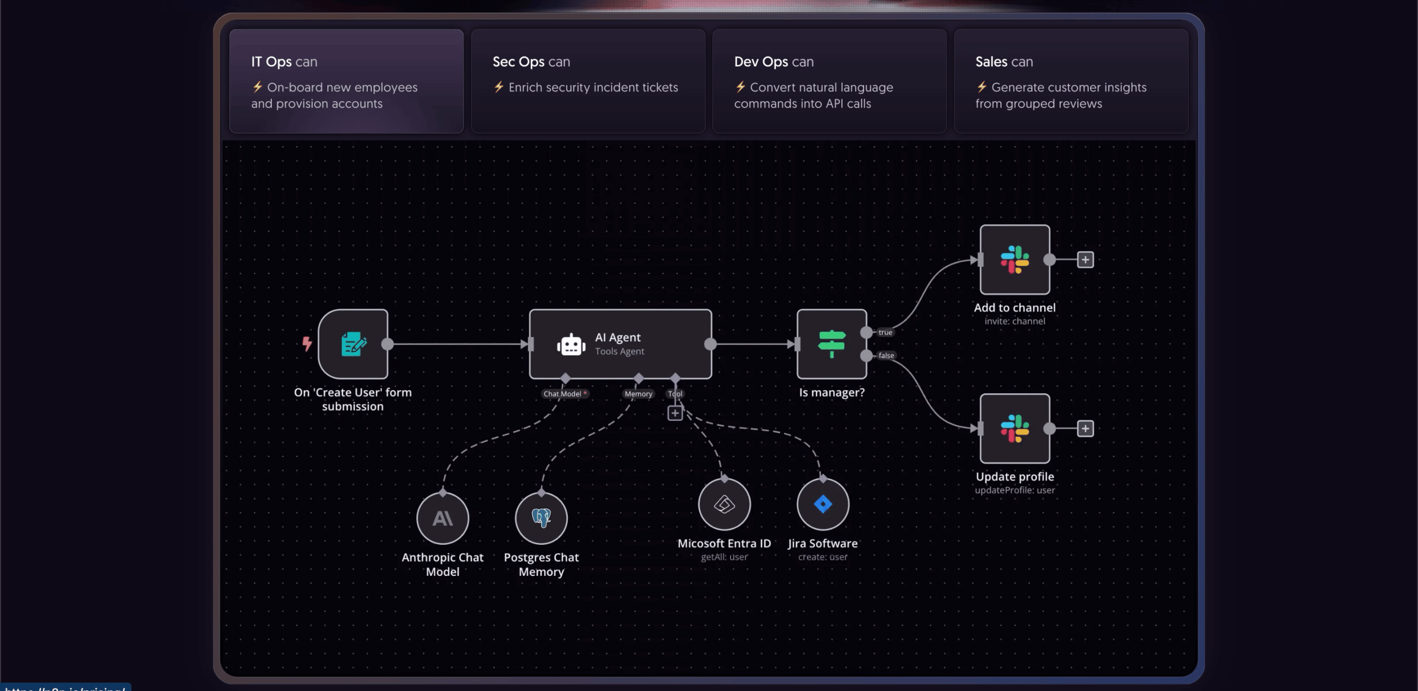This screenshot has height=691, width=1418.
Task: Add node after 'Update profile'
Action: tap(1085, 428)
